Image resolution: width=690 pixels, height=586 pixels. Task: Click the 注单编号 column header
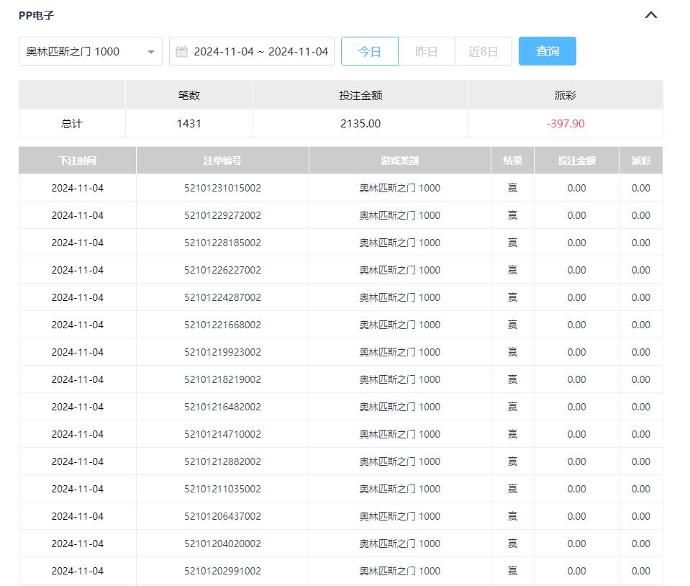click(x=222, y=161)
